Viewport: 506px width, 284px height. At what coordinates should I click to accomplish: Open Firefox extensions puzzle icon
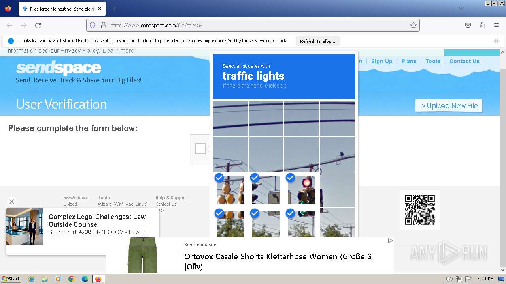(x=482, y=25)
